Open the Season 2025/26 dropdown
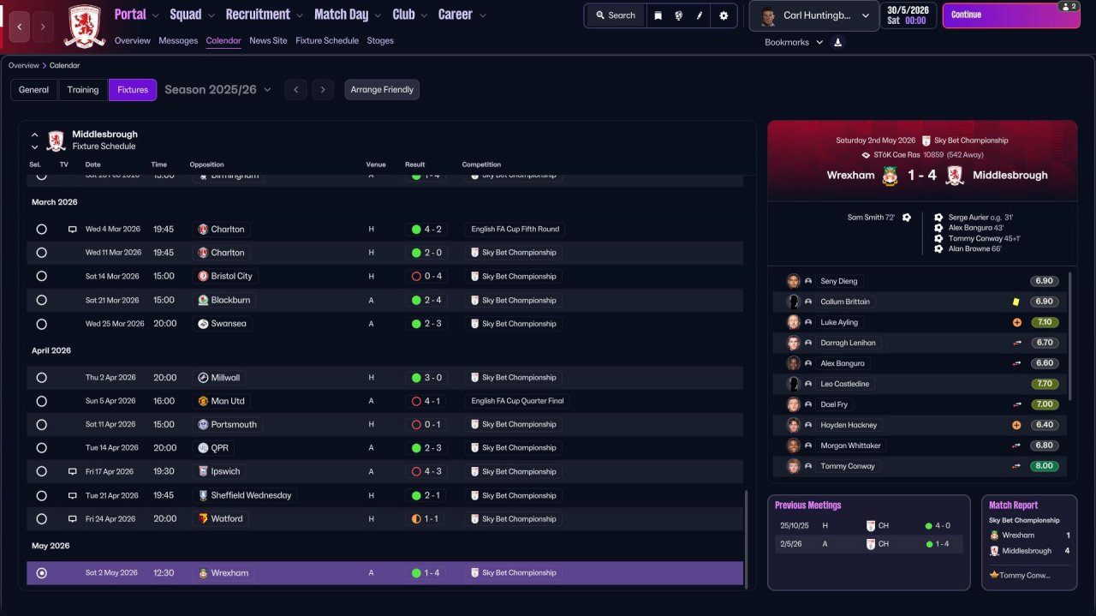This screenshot has height=616, width=1096. pos(217,89)
